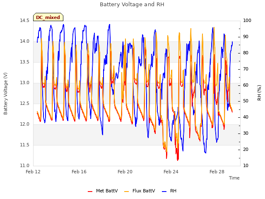
Task: Click the blue RH legend swatch
Action: (164, 192)
